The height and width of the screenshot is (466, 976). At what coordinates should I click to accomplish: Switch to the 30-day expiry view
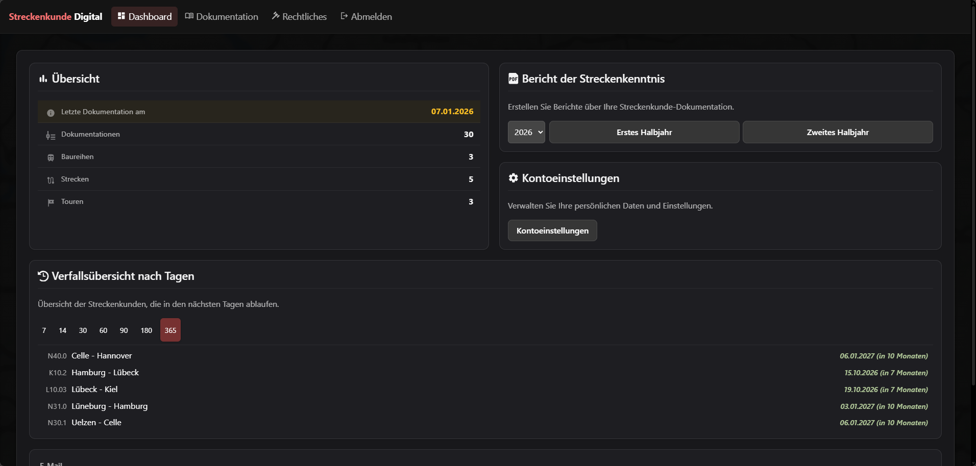pos(83,330)
